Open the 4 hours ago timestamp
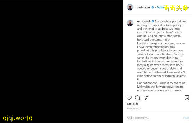The width and height of the screenshot is (192, 123). pyautogui.click(x=134, y=109)
